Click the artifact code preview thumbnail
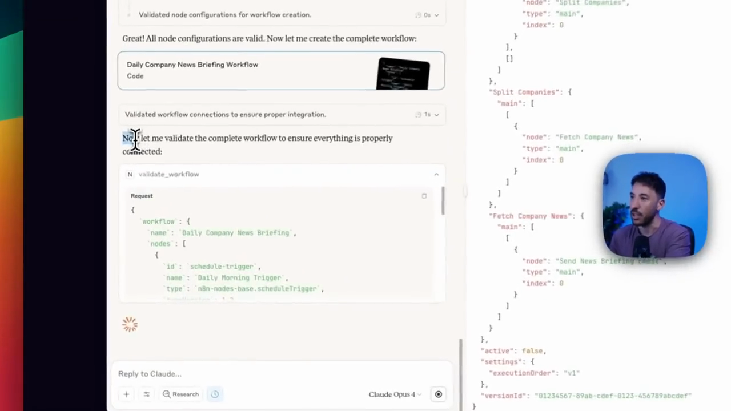The height and width of the screenshot is (411, 731). [403, 74]
